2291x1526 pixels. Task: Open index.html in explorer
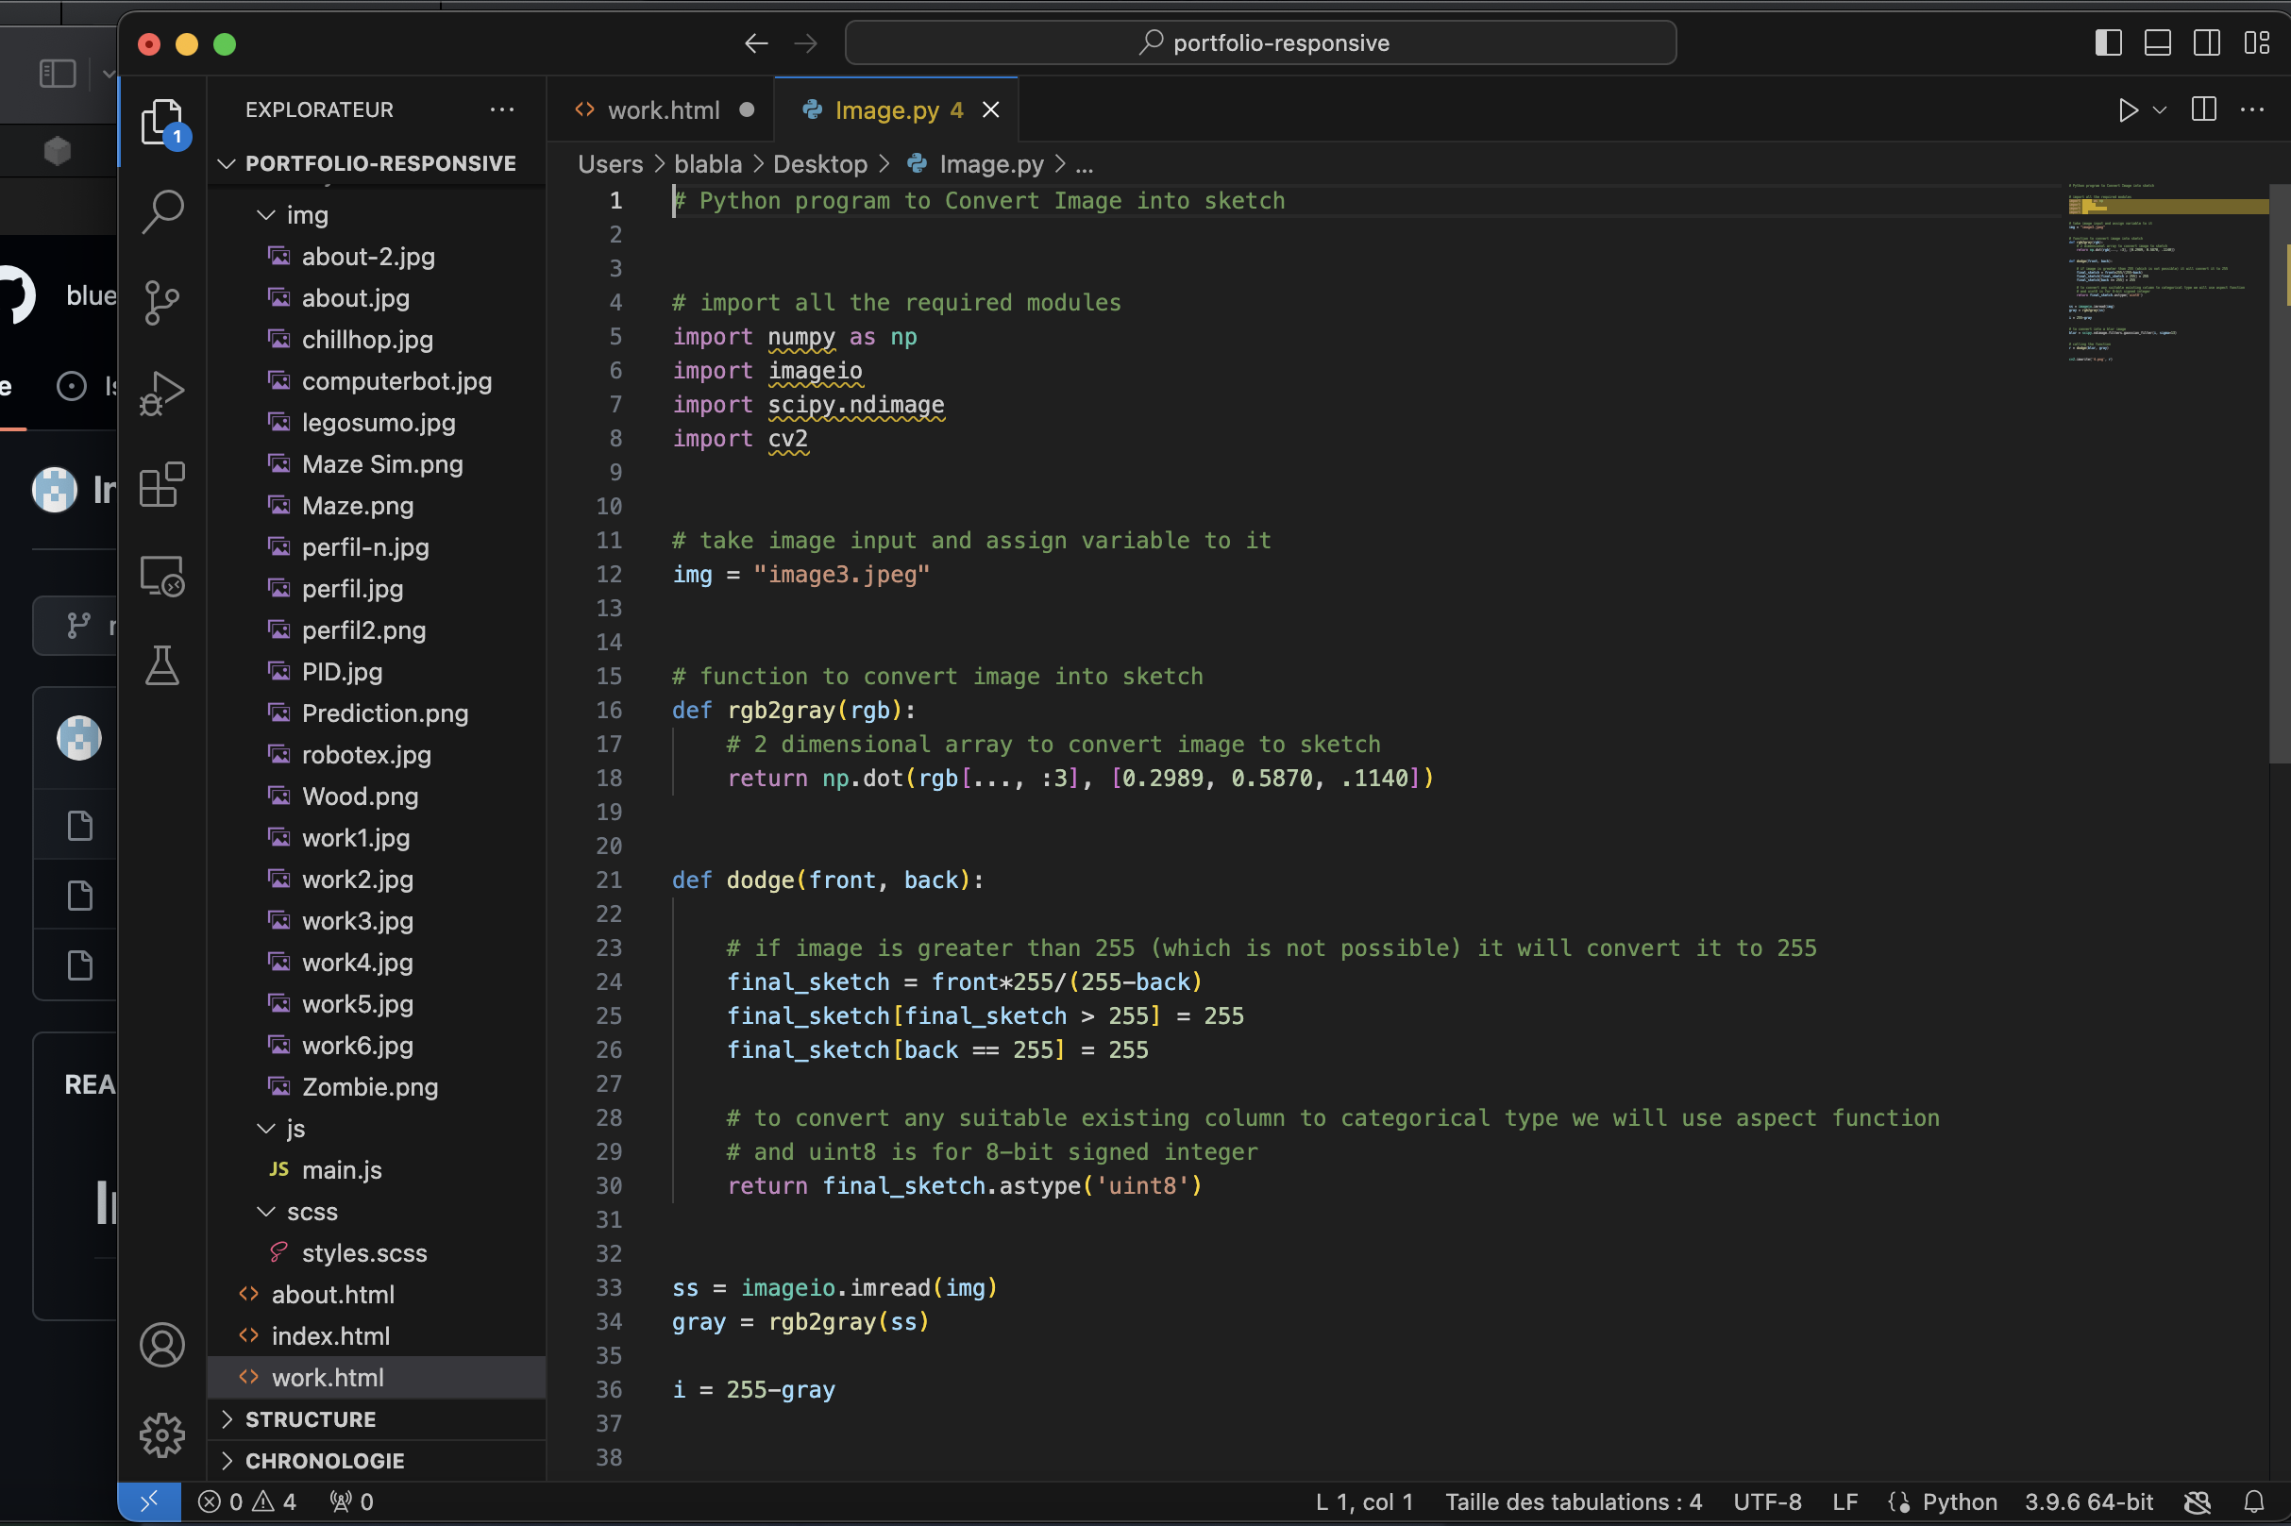[x=377, y=1336]
